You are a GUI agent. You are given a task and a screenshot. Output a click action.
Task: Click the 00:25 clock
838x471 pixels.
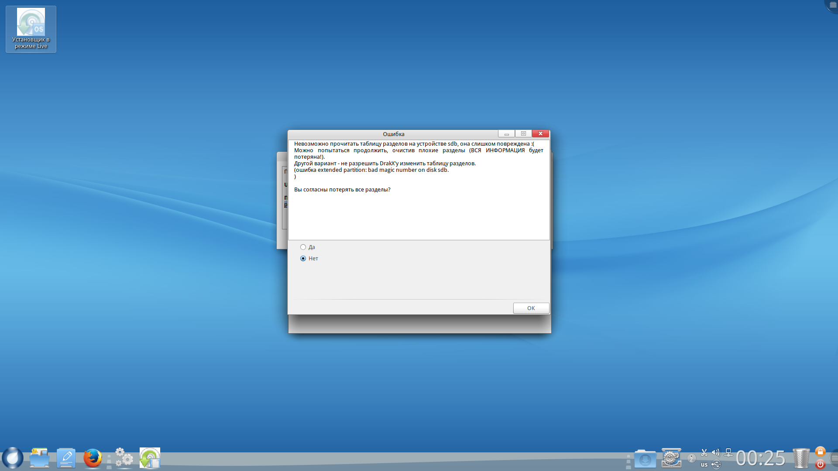click(760, 458)
